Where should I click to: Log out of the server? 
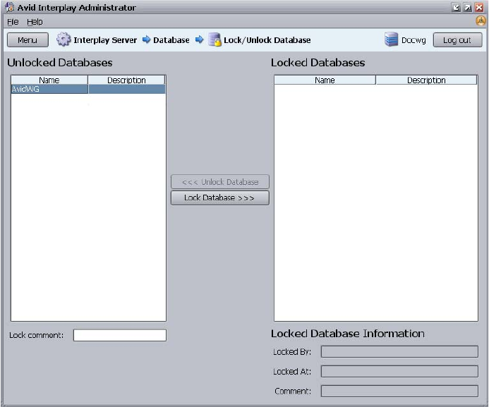click(x=457, y=40)
